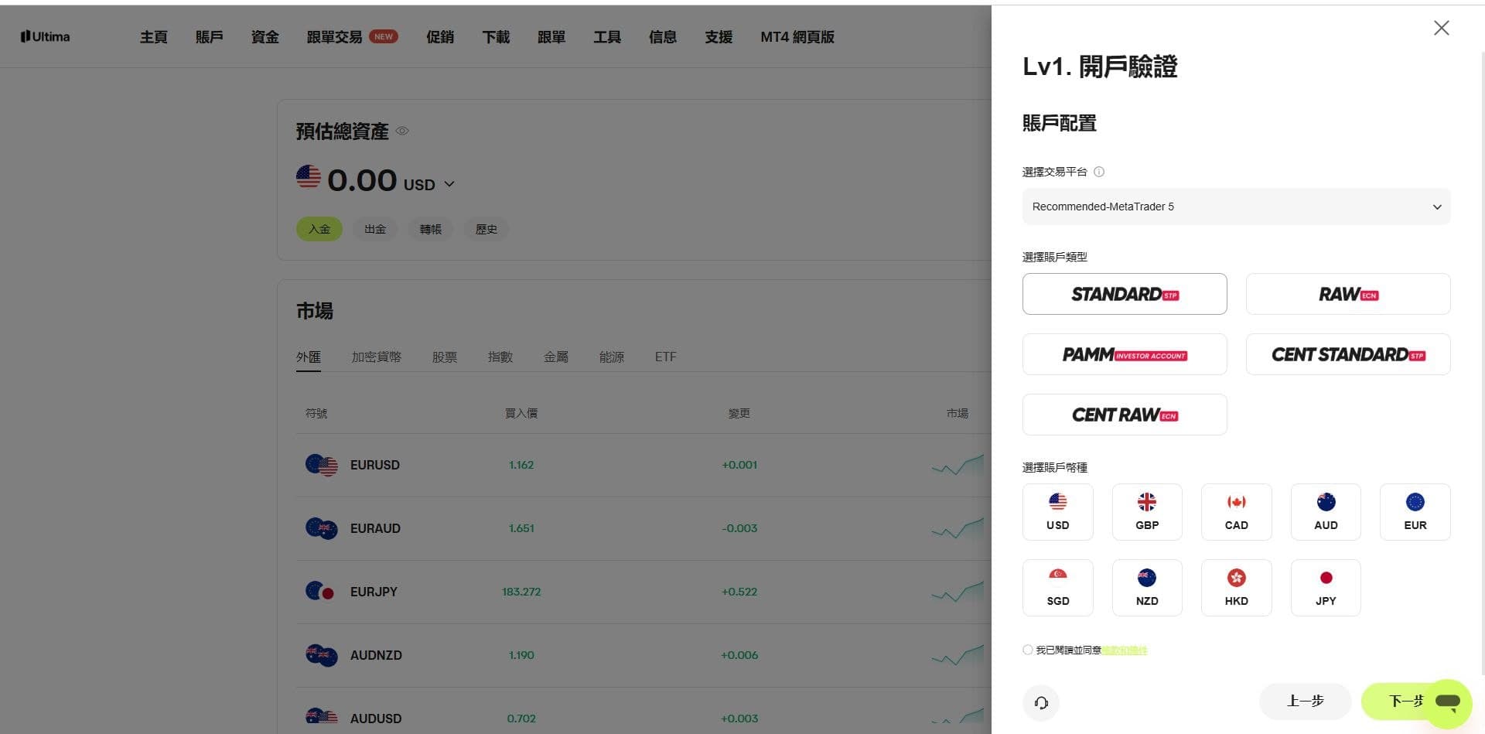Select the STANDARD STP account type

[1125, 294]
